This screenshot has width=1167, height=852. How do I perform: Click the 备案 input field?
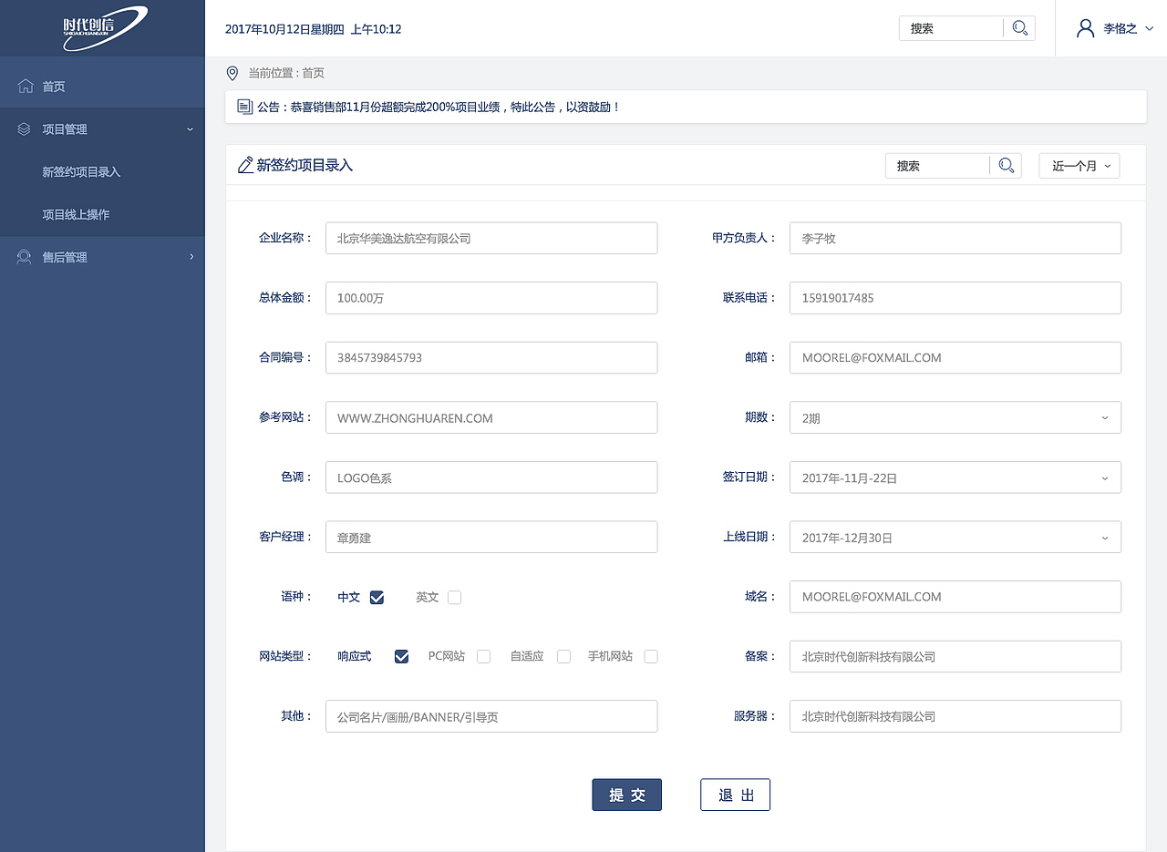tap(955, 656)
